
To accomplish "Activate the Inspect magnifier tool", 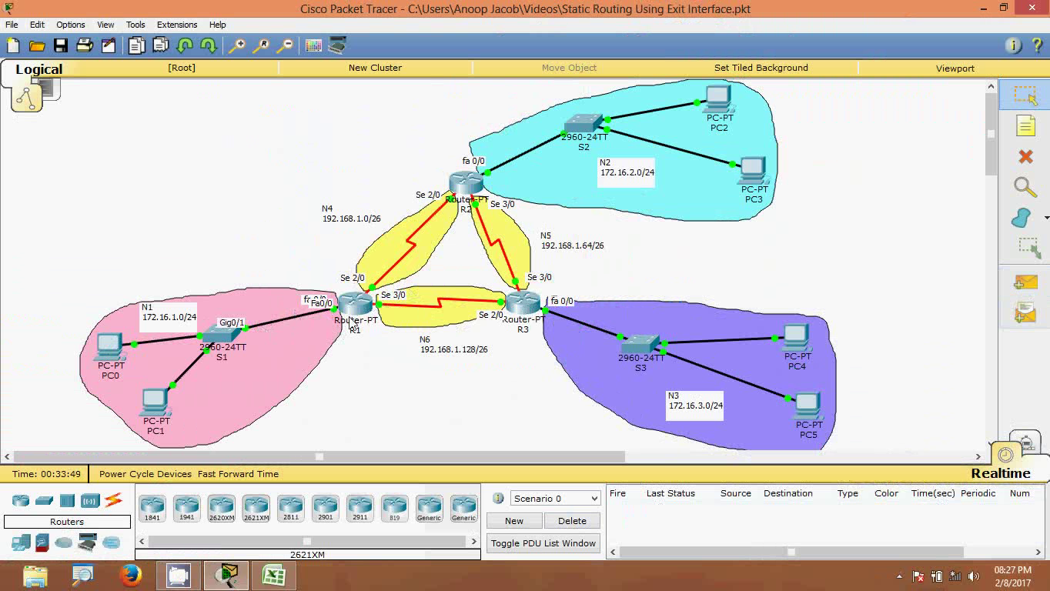I will (x=1025, y=187).
